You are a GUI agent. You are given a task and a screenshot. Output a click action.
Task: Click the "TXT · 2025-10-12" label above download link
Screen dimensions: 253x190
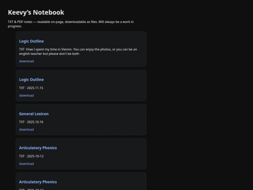point(31,156)
